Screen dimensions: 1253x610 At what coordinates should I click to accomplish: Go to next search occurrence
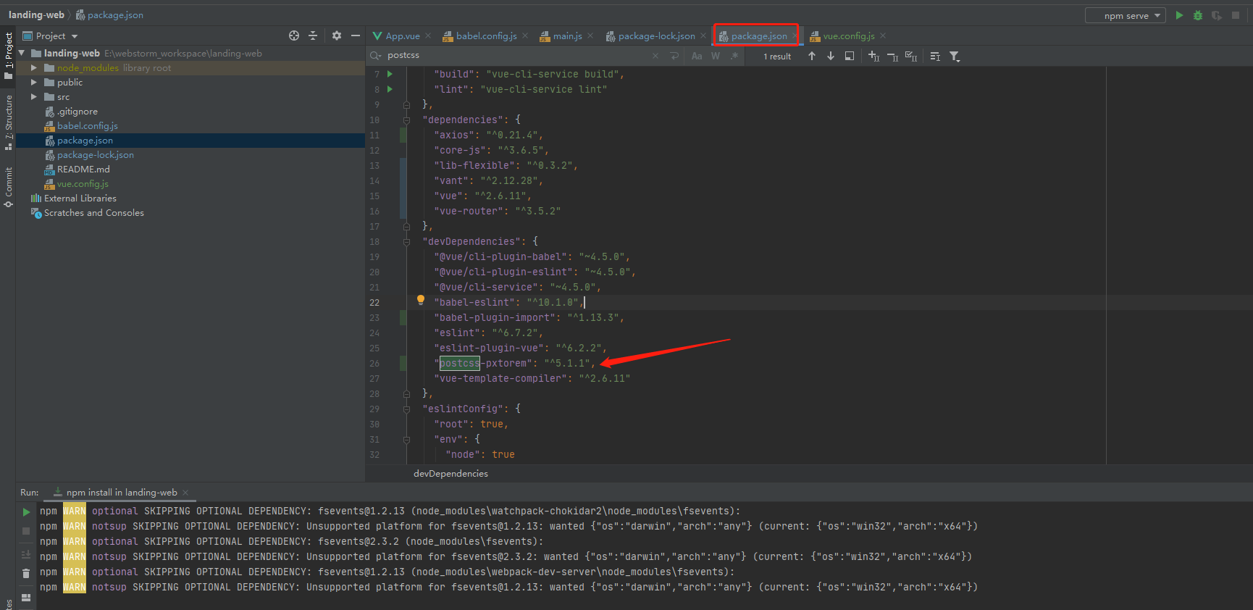tap(831, 56)
